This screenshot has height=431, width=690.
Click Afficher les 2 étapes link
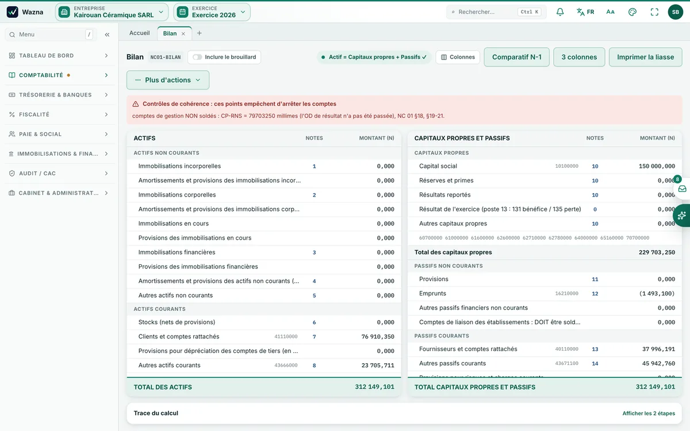point(649,413)
